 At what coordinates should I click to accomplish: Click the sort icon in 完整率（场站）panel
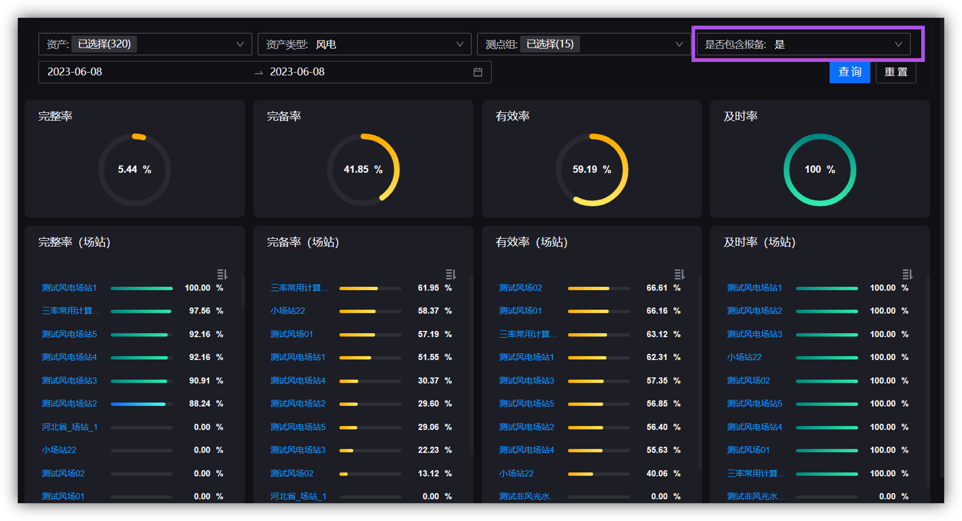222,275
